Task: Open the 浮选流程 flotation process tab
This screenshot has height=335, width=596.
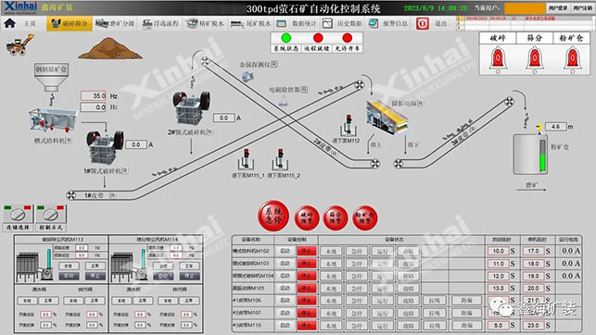Action: pyautogui.click(x=160, y=23)
